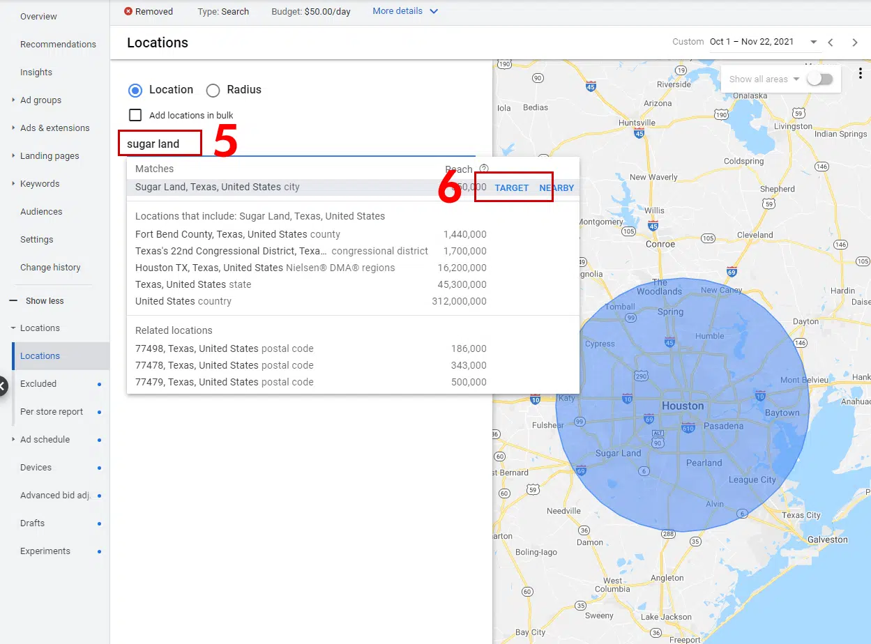
Task: Open Insights in the sidebar
Action: point(36,72)
